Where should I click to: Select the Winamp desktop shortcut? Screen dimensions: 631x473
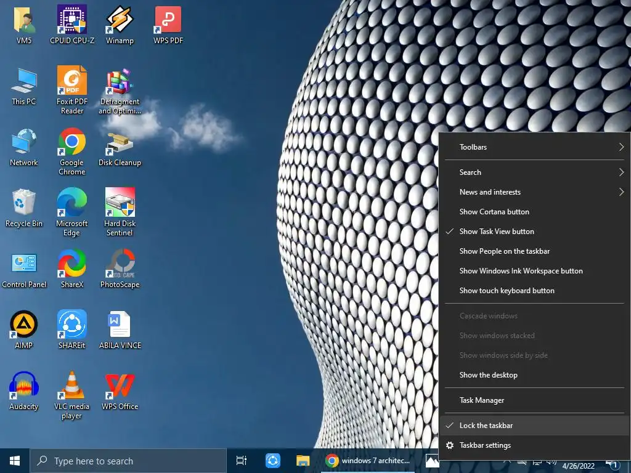point(120,25)
